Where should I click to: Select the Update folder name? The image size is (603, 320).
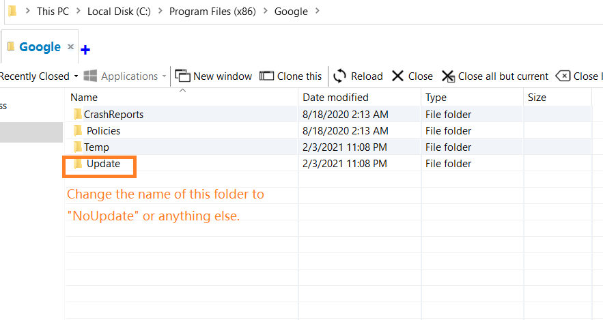103,164
